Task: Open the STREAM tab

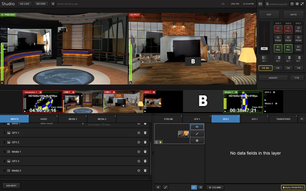Action: [x=168, y=119]
